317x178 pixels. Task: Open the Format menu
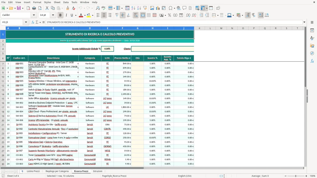[x=37, y=2]
